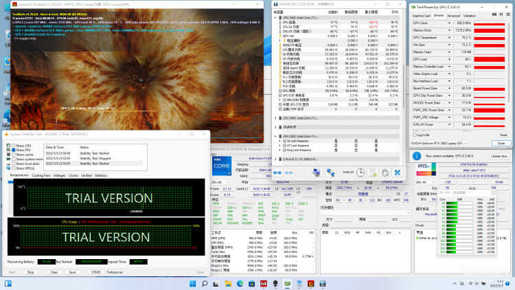The width and height of the screenshot is (515, 290).
Task: Switch to Cooling Fans tab
Action: [41, 175]
